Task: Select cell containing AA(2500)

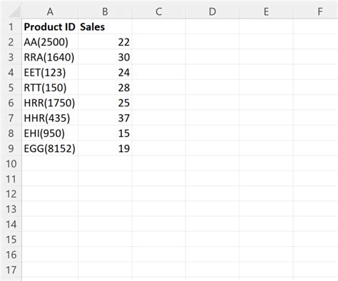Action: tap(50, 42)
